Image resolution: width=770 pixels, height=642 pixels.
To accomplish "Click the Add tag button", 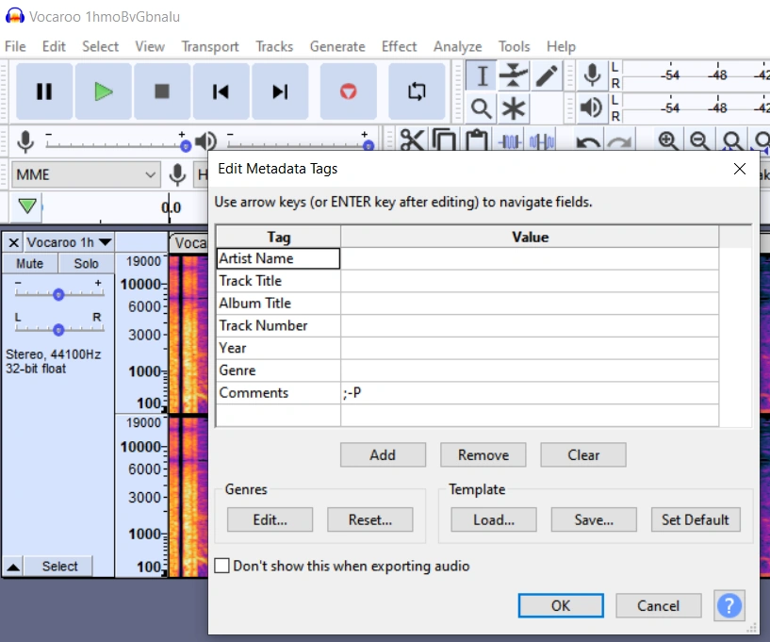I will click(383, 454).
